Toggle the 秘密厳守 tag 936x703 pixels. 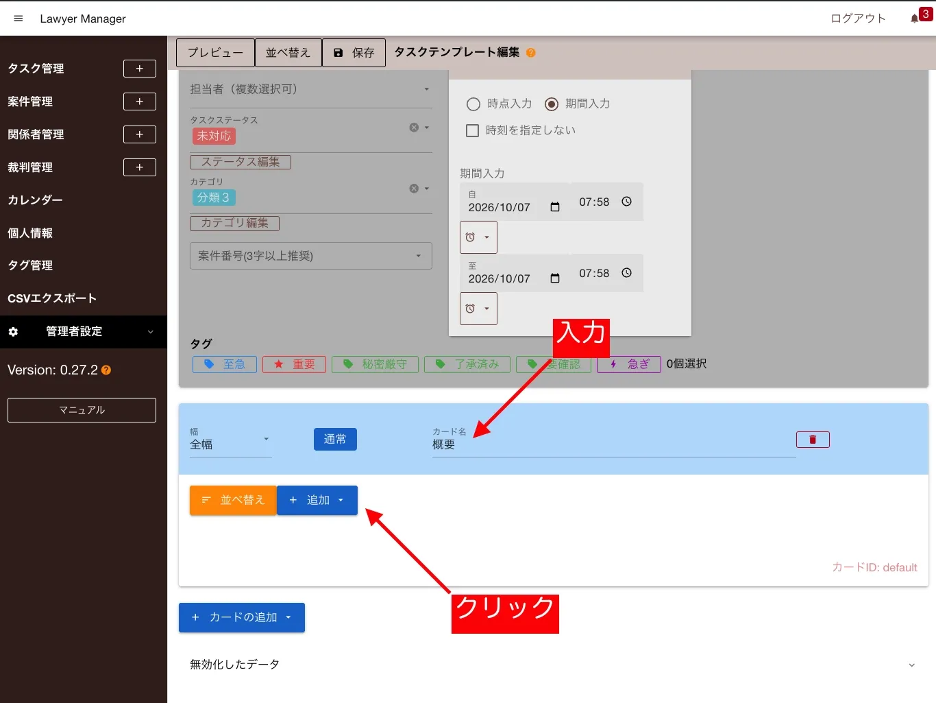375,364
